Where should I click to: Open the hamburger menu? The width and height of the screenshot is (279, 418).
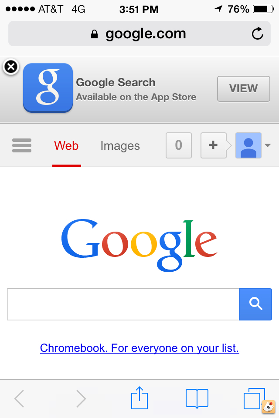pos(22,145)
